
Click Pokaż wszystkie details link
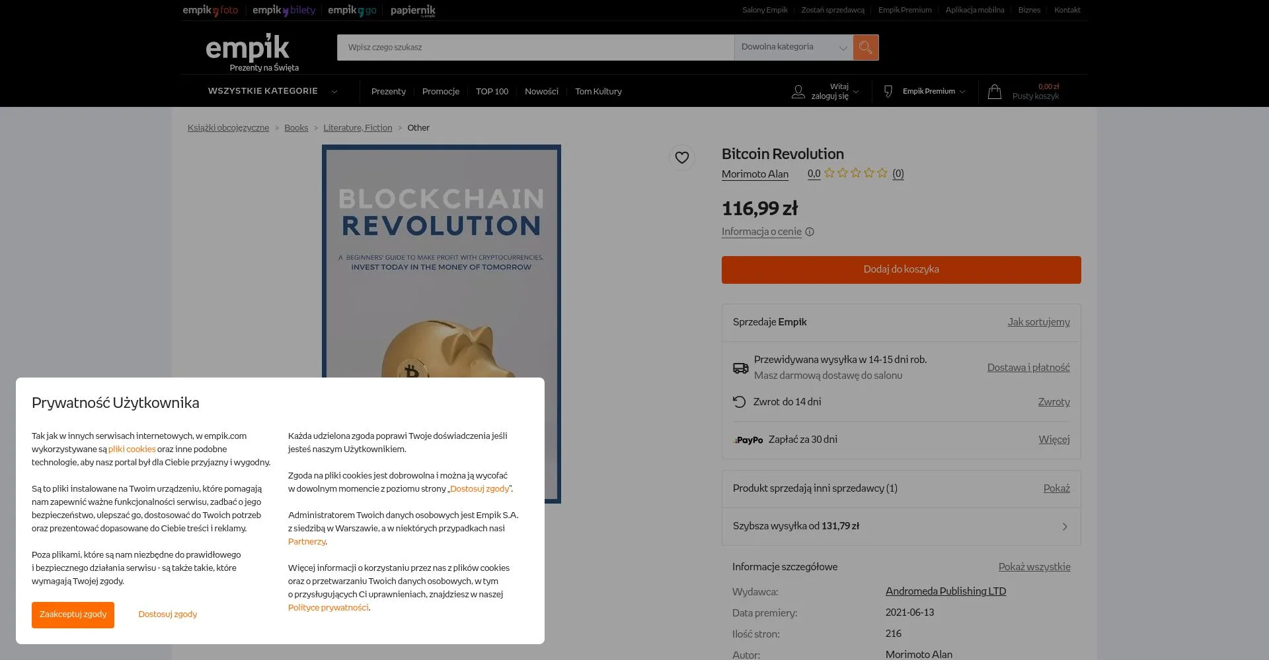(x=1034, y=567)
